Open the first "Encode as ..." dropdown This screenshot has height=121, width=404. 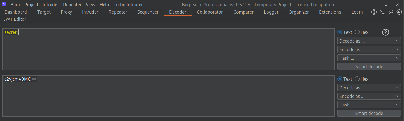369,49
